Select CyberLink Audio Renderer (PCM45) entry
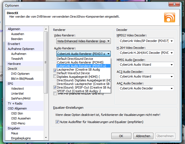Viewport: 185px width, 144px height. pyautogui.click(x=84, y=62)
